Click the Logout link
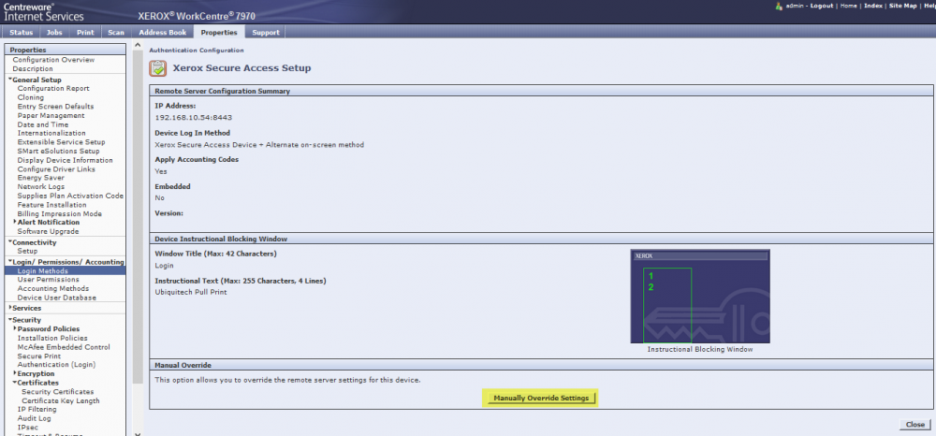 point(821,6)
